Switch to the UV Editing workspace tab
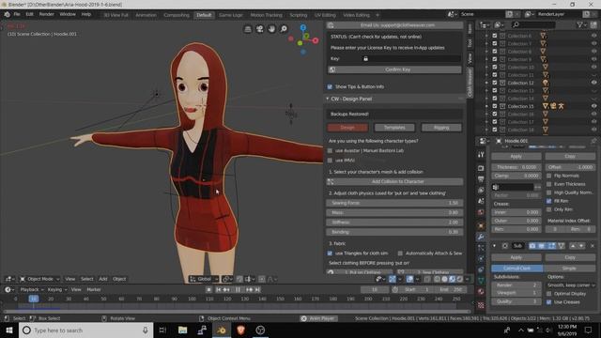 (x=325, y=15)
